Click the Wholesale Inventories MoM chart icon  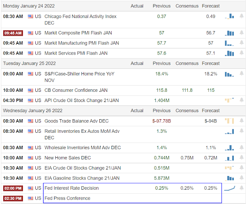(230, 147)
